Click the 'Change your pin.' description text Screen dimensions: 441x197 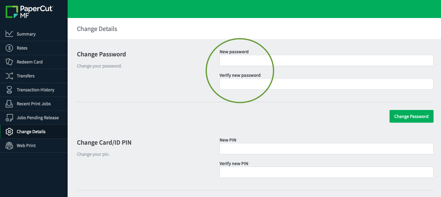click(93, 154)
